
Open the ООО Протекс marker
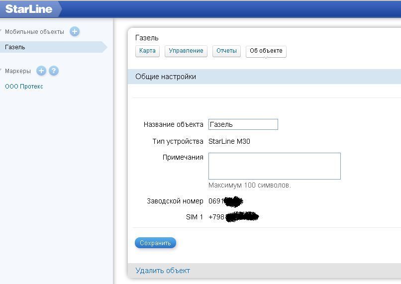24,87
